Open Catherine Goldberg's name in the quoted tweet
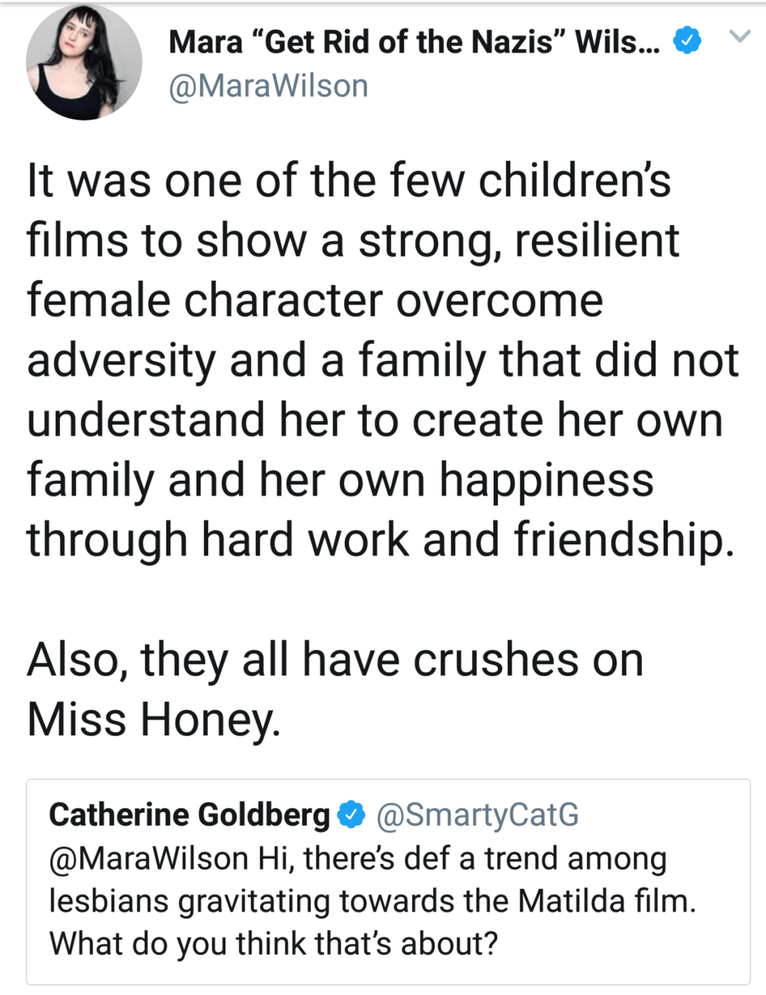The image size is (766, 995). tap(189, 814)
